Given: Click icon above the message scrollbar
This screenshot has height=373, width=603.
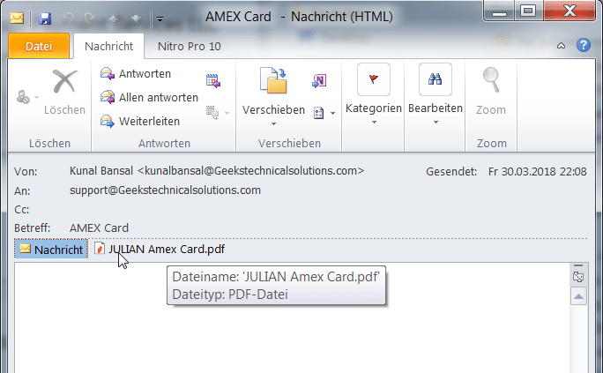Looking at the screenshot, I should point(578,277).
